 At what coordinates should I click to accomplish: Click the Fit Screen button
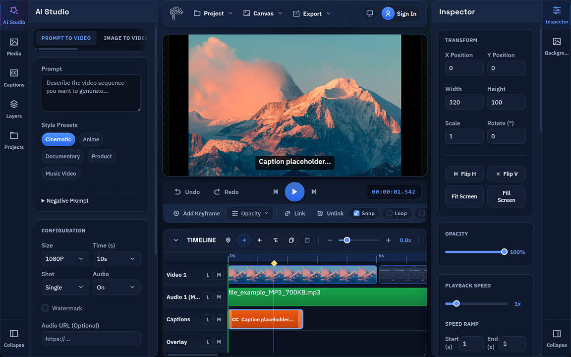click(464, 196)
